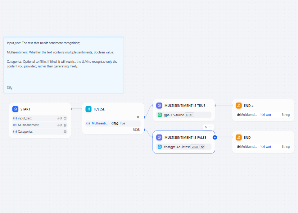
Task: Click the END node orange icon
Action: pos(239,137)
